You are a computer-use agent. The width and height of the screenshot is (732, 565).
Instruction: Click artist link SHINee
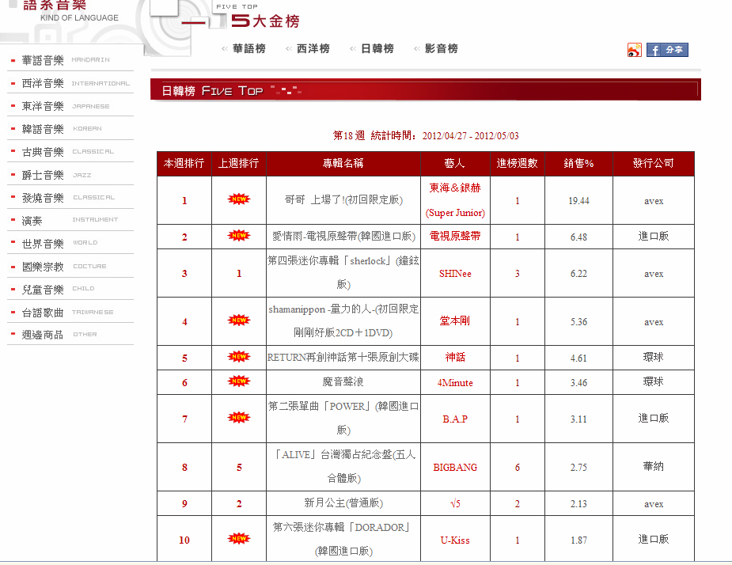pyautogui.click(x=454, y=274)
